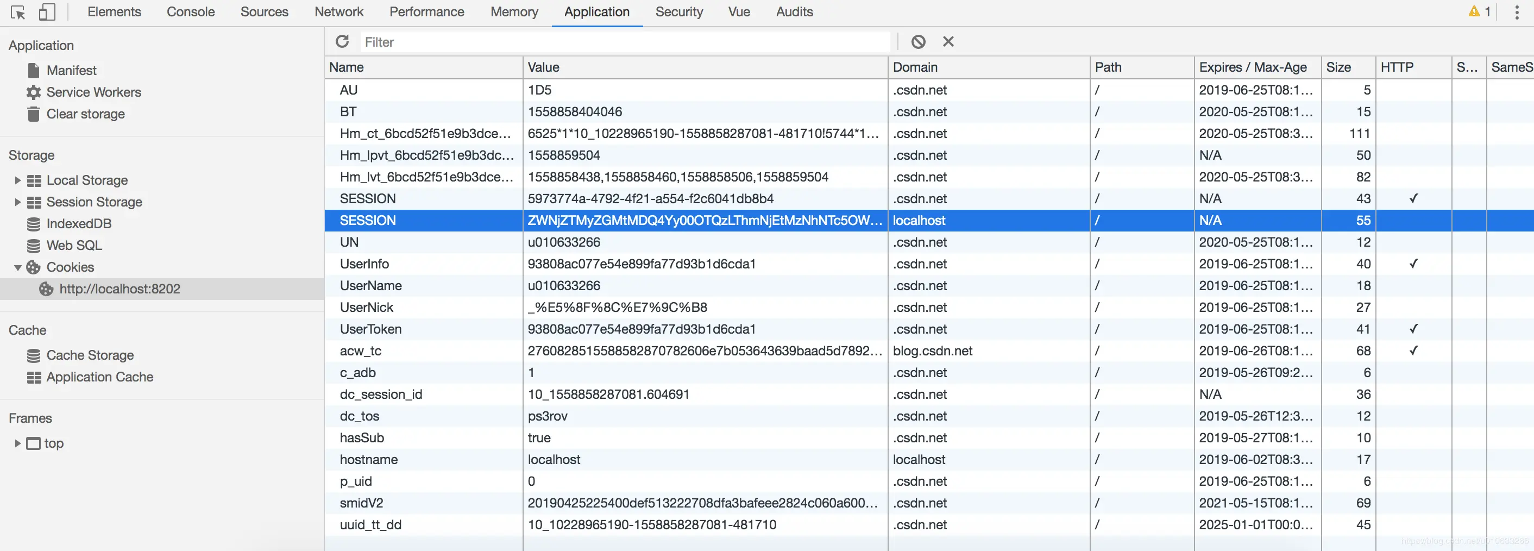Image resolution: width=1534 pixels, height=551 pixels.
Task: Expand the Session Storage tree node
Action: [x=17, y=203]
